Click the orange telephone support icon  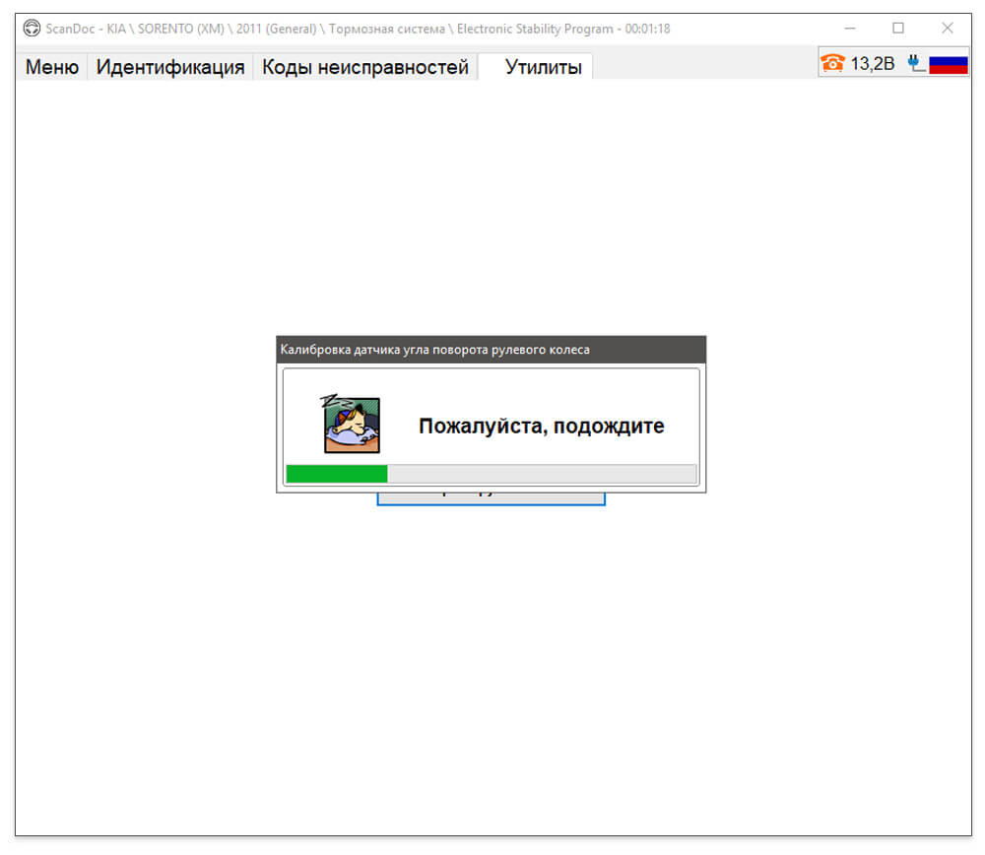[832, 63]
